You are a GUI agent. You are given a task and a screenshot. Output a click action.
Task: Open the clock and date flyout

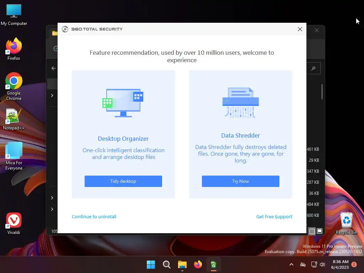340,264
